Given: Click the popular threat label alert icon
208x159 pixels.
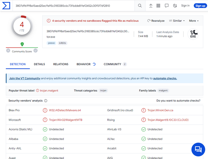Looking at the screenshot, I should point(38,91).
